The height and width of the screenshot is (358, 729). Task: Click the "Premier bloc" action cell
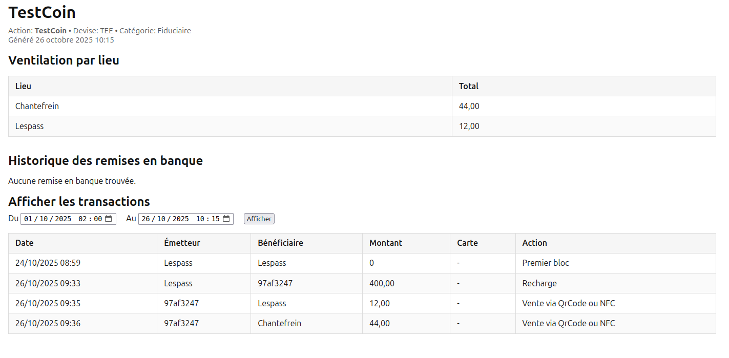click(545, 263)
